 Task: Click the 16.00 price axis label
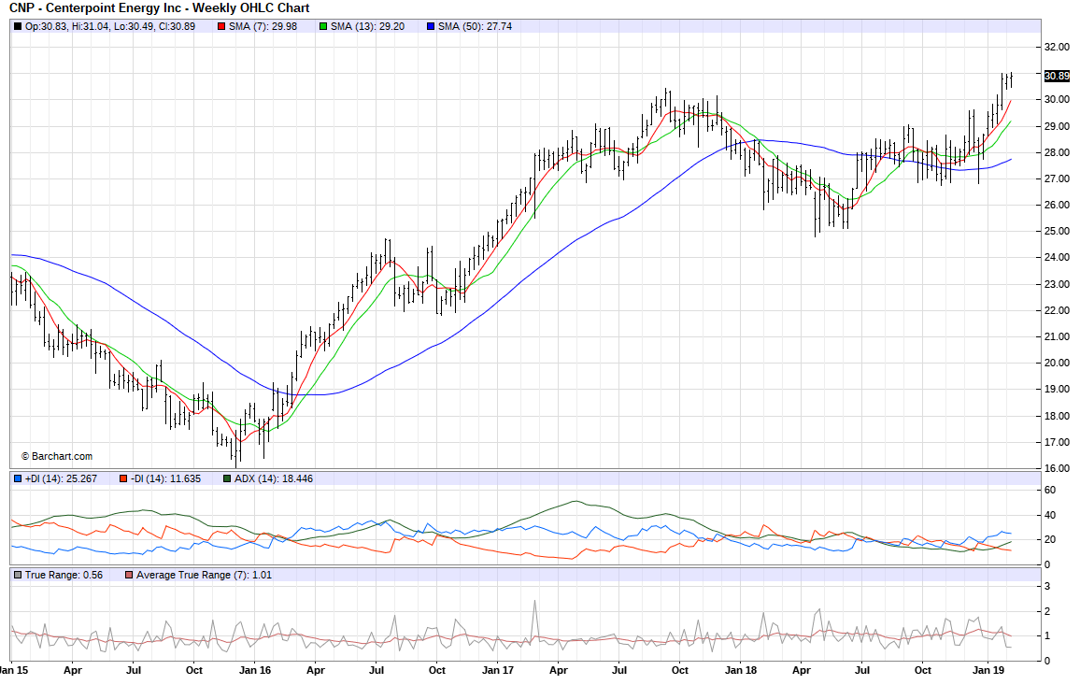[x=1057, y=468]
